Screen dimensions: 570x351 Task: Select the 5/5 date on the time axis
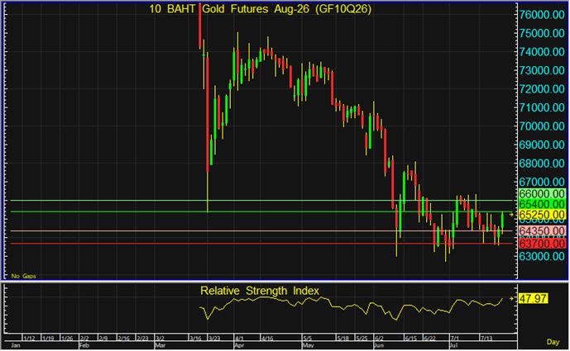(x=308, y=339)
